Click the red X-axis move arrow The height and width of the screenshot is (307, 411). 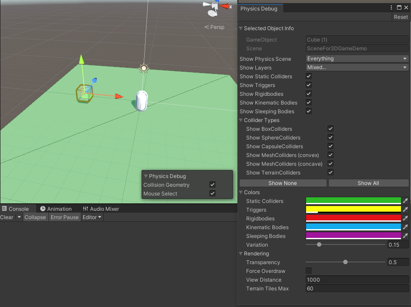pyautogui.click(x=119, y=97)
